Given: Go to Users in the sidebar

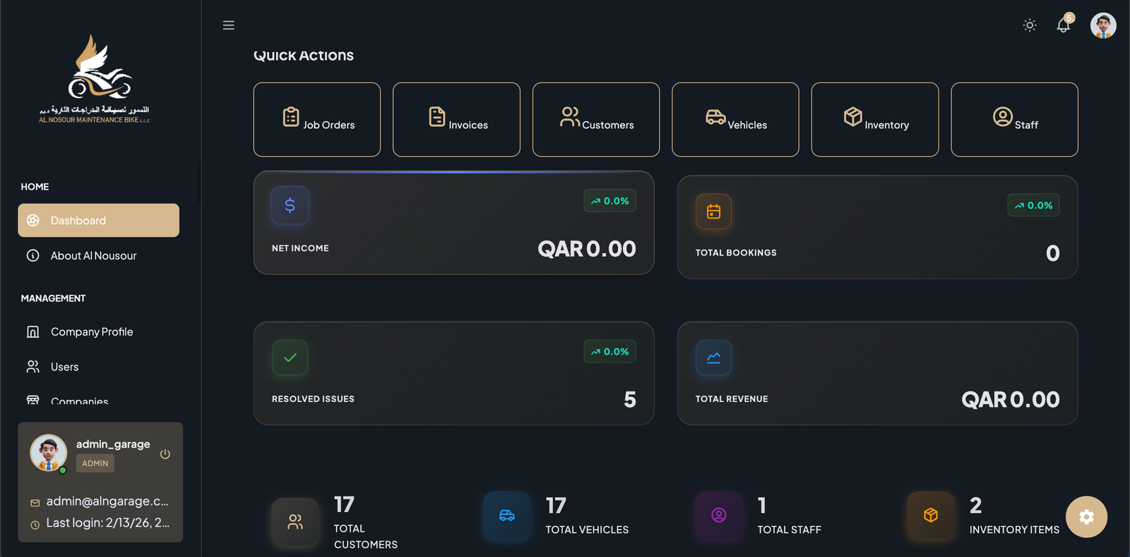Looking at the screenshot, I should point(64,367).
